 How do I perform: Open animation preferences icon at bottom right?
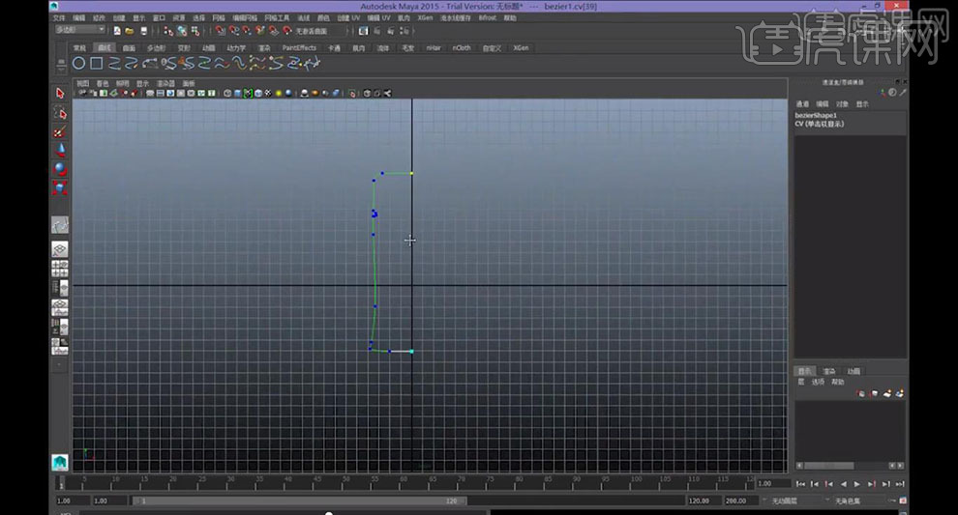tap(903, 501)
